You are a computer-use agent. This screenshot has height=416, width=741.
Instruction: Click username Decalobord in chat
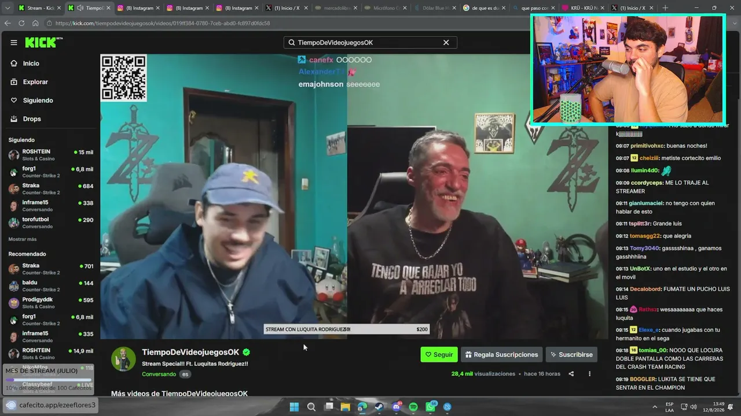tap(645, 289)
